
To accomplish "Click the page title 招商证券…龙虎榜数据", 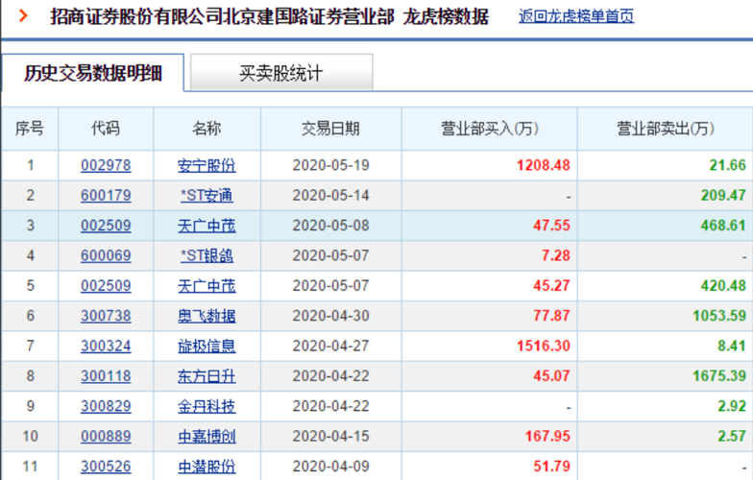I will (269, 17).
